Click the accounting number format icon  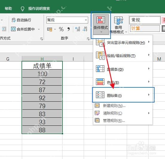pyautogui.click(x=50, y=29)
